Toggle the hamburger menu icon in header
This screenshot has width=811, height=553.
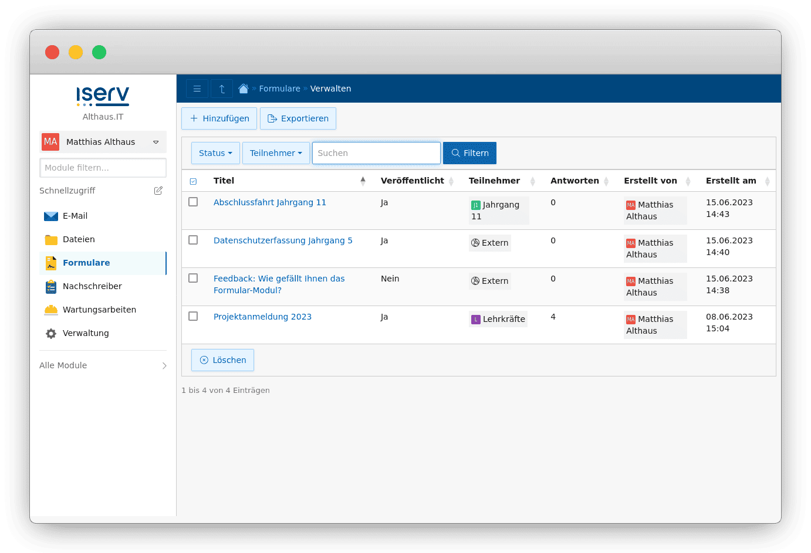pyautogui.click(x=197, y=89)
